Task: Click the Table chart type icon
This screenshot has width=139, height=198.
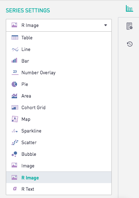Action: [15, 37]
